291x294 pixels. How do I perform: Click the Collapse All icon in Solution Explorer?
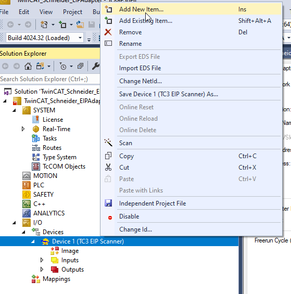point(80,66)
